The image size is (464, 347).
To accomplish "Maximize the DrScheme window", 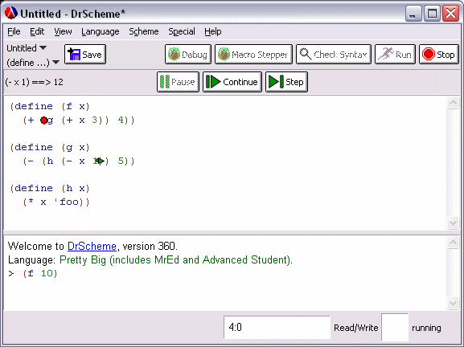I will pyautogui.click(x=432, y=14).
